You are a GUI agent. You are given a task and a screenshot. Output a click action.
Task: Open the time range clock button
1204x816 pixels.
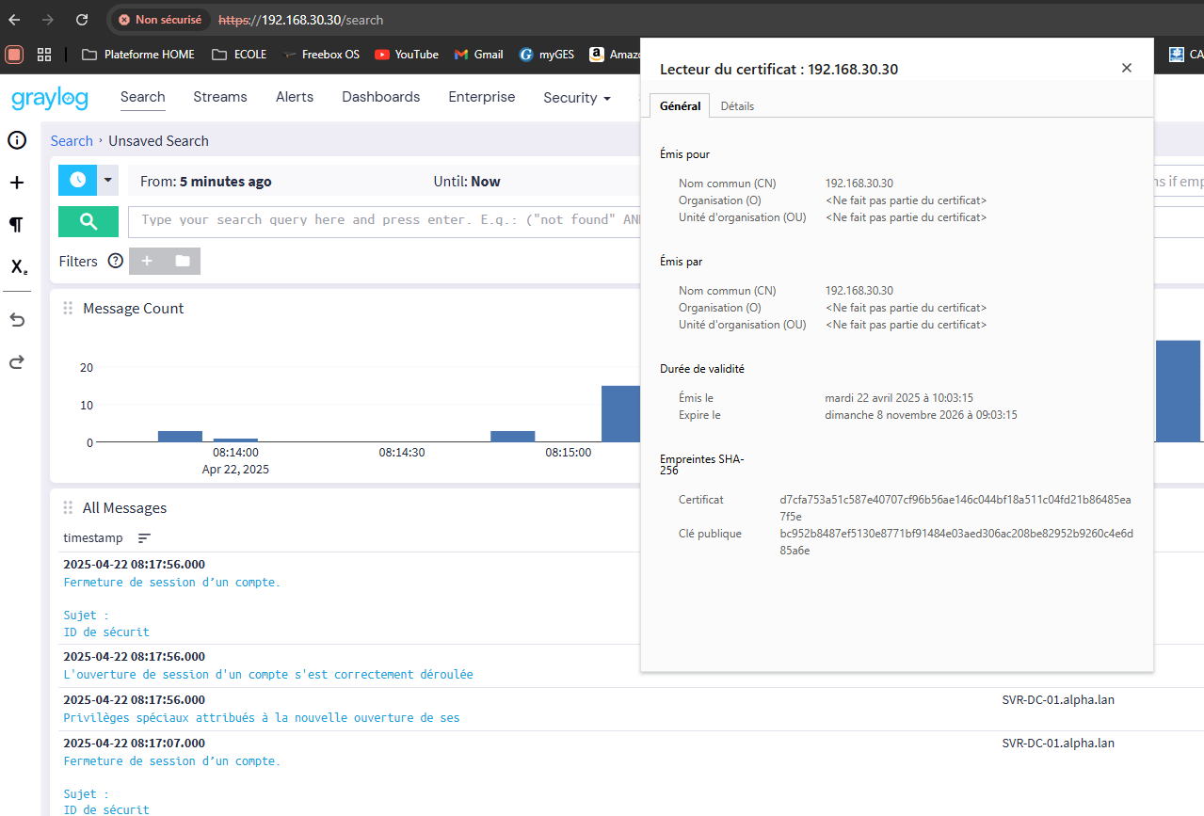(77, 180)
